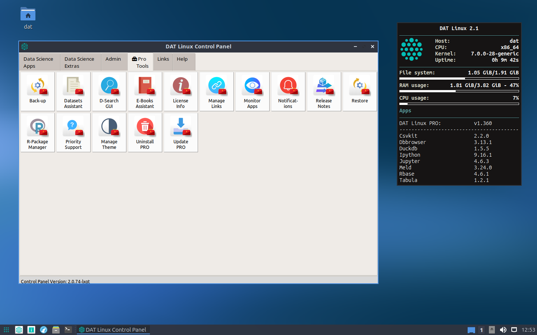Switch to workspace 1 in pager
This screenshot has width=537, height=335.
tap(481, 330)
